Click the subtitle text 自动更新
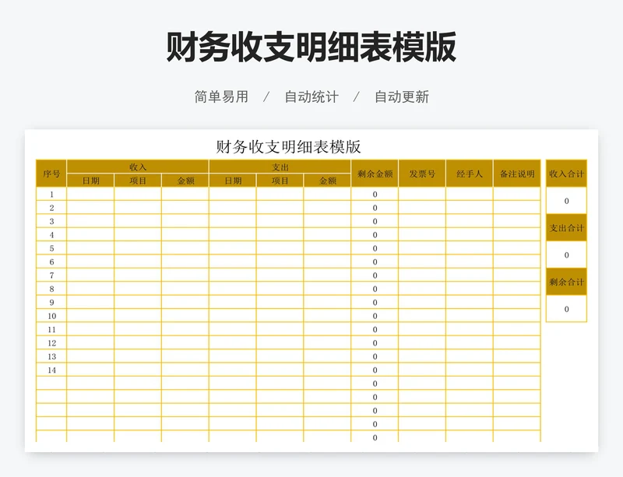Viewport: 623px width, 477px height. coord(402,97)
